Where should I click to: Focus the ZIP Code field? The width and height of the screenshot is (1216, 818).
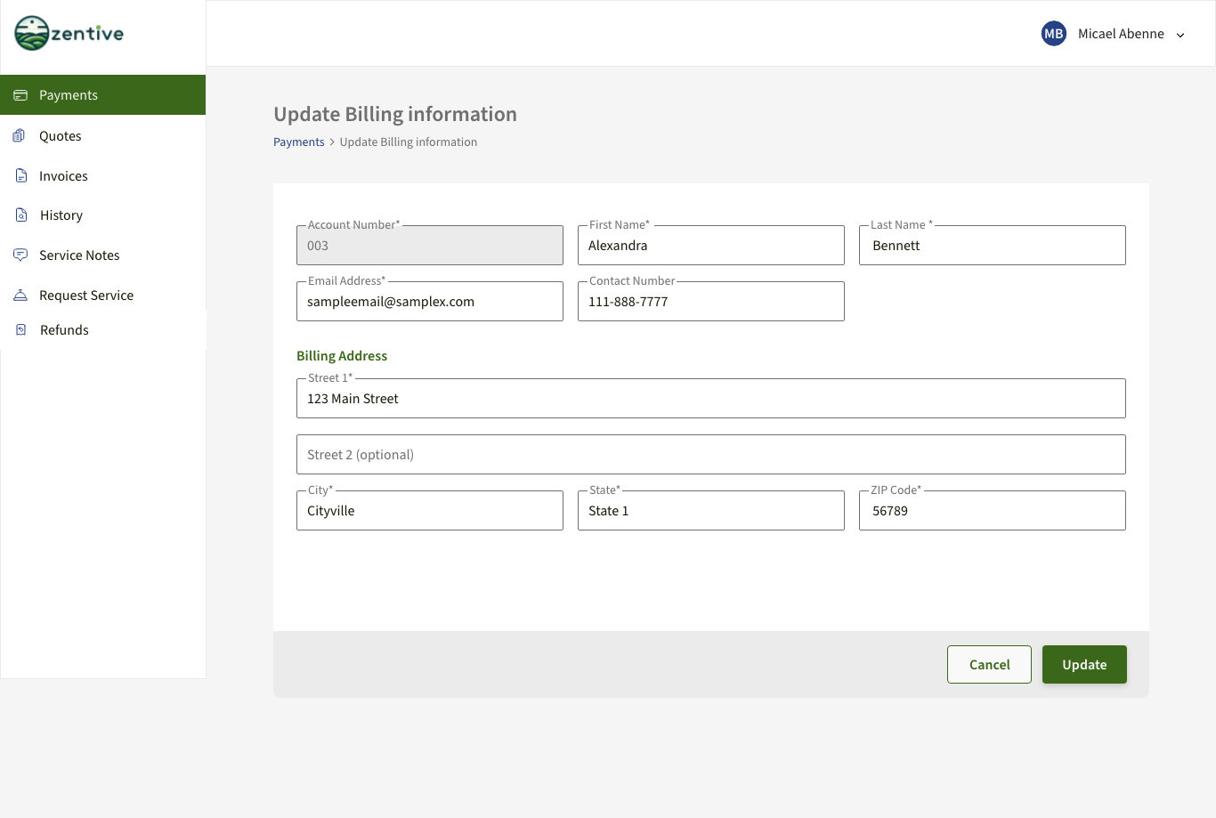click(x=992, y=511)
